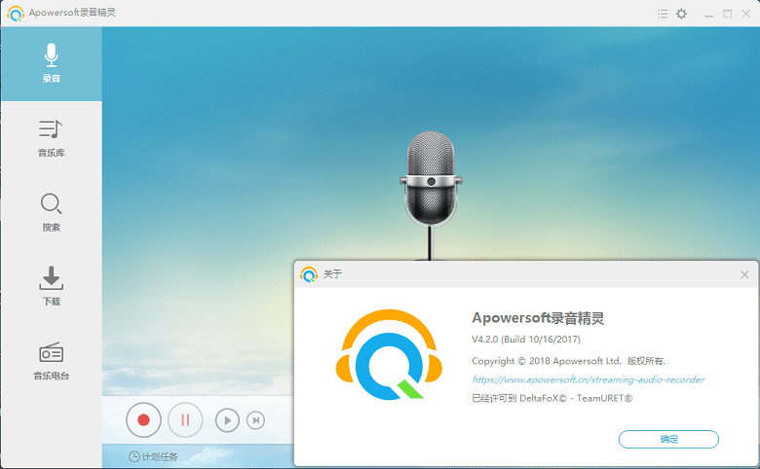The height and width of the screenshot is (469, 760).
Task: Open the list menu icon in title bar
Action: [x=663, y=14]
